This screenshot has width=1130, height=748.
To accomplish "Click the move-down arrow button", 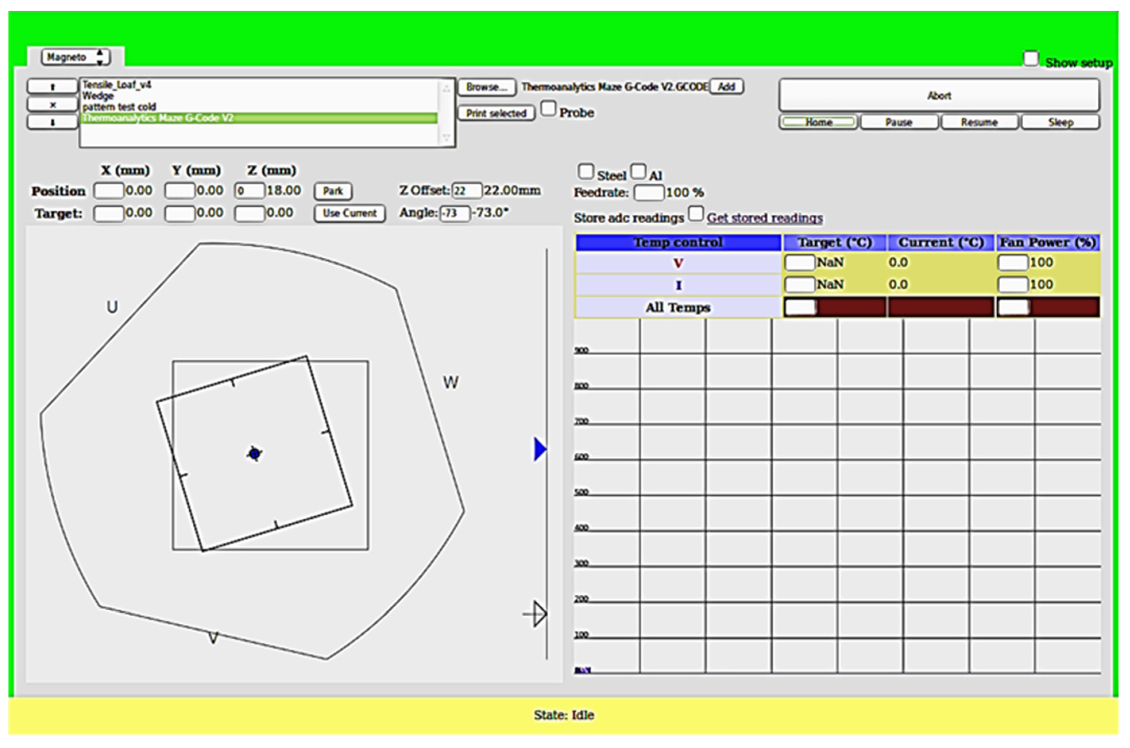I will click(52, 122).
